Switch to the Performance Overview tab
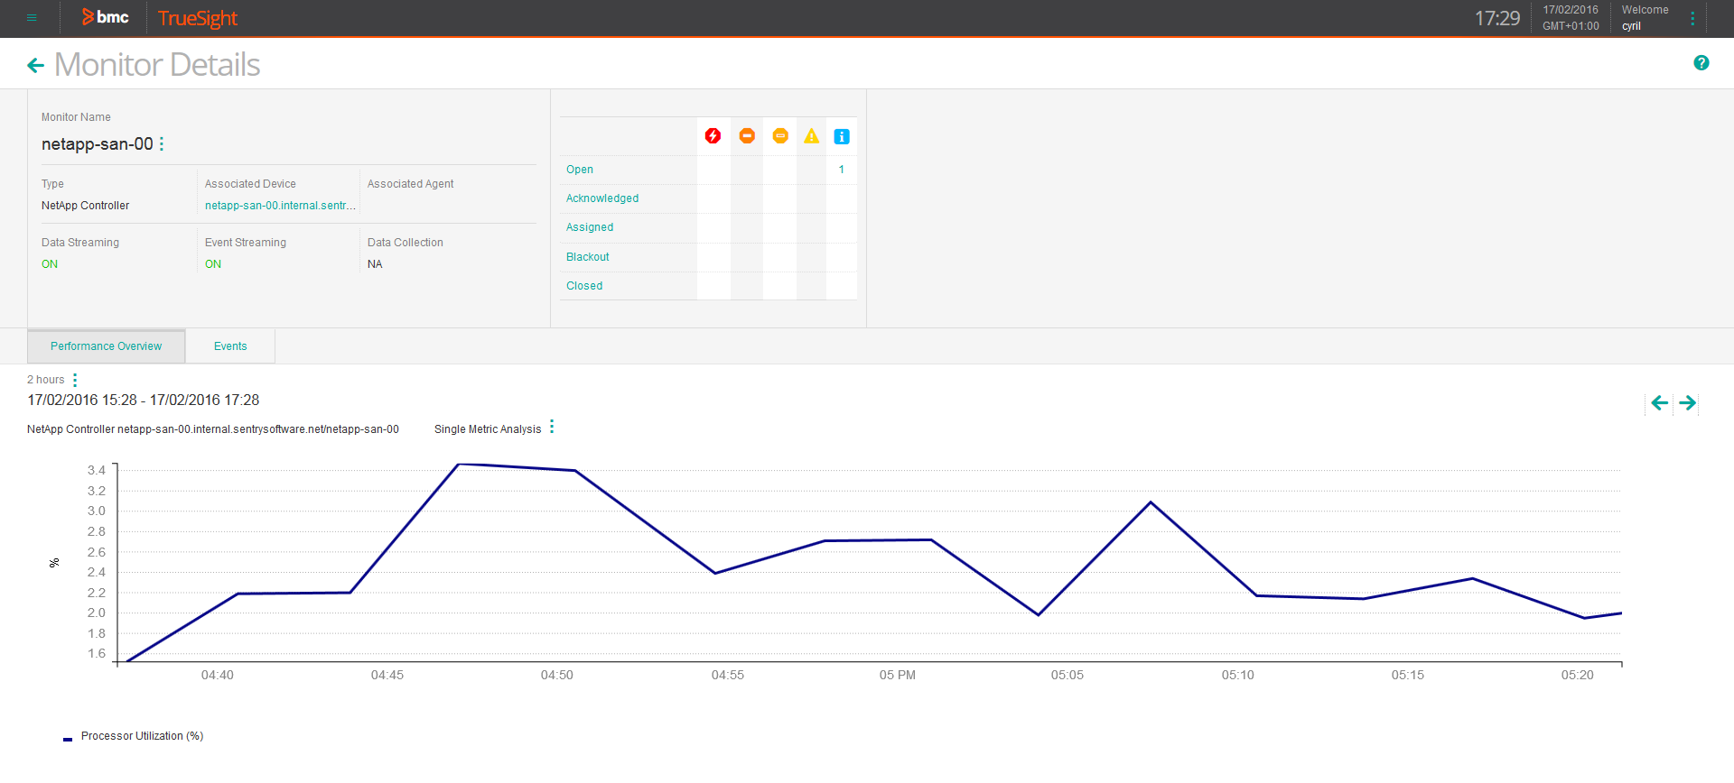This screenshot has height=783, width=1734. pyautogui.click(x=107, y=346)
